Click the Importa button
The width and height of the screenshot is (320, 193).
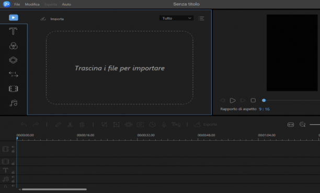57,19
